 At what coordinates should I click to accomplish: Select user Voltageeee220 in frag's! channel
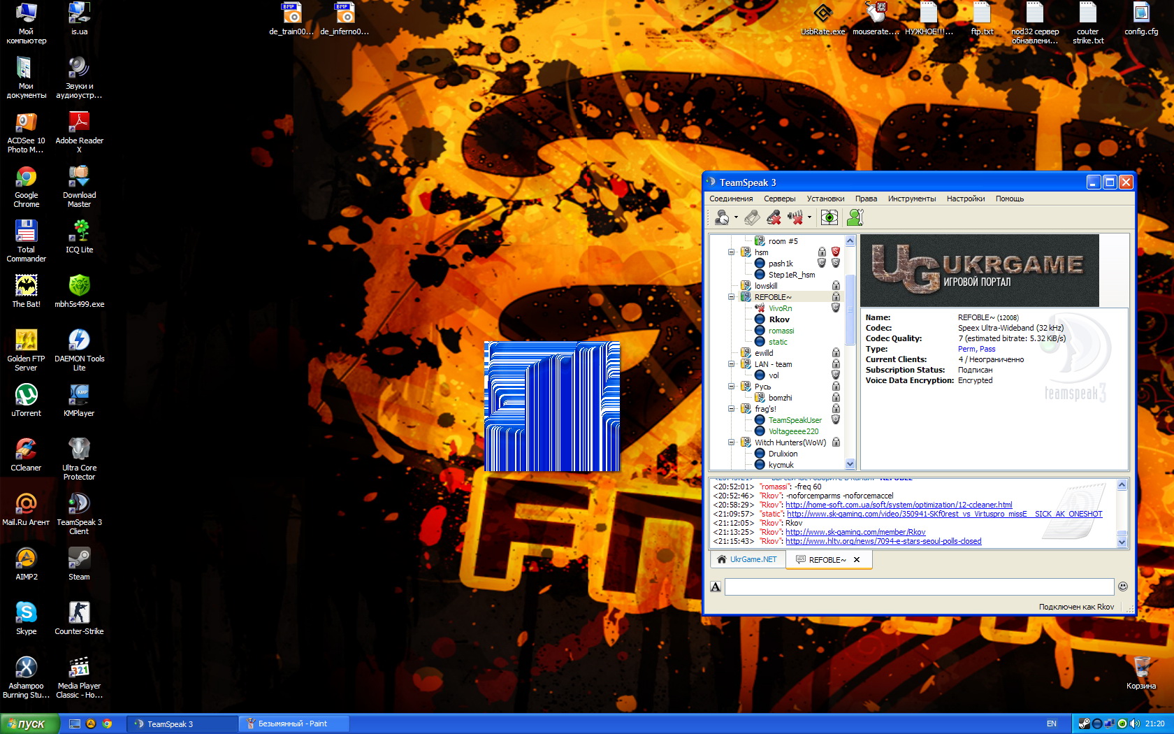point(793,431)
